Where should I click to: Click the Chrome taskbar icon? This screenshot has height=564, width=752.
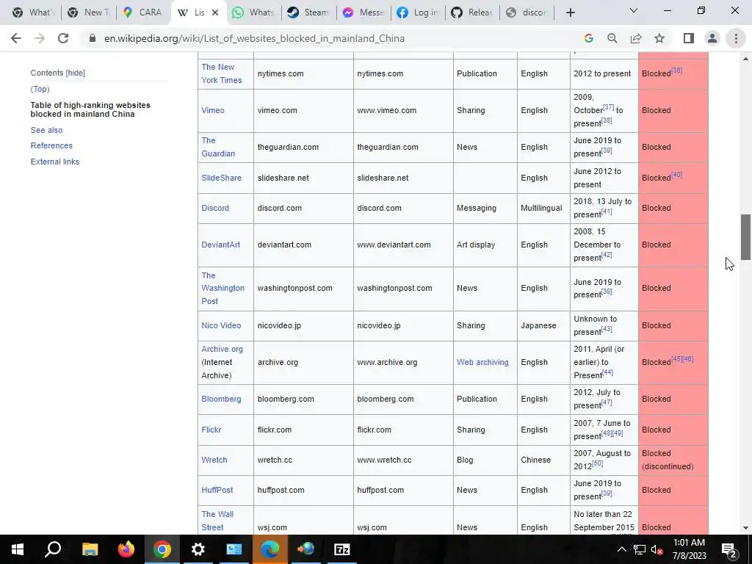[x=162, y=549]
